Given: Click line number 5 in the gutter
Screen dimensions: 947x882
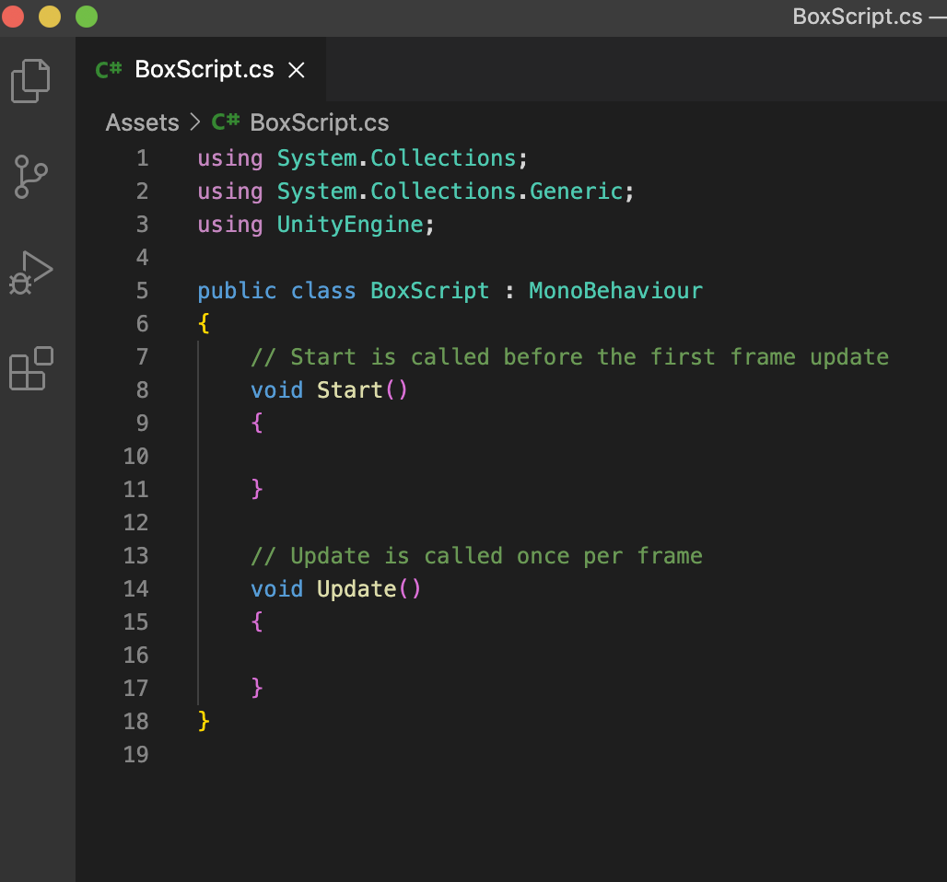Looking at the screenshot, I should point(142,291).
